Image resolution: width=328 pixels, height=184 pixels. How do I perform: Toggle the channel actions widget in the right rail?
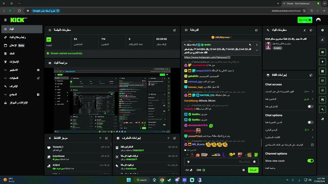point(322,100)
